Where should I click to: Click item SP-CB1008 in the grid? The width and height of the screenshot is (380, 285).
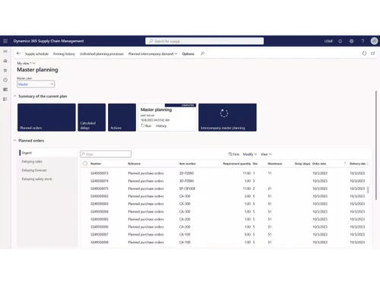(x=187, y=188)
